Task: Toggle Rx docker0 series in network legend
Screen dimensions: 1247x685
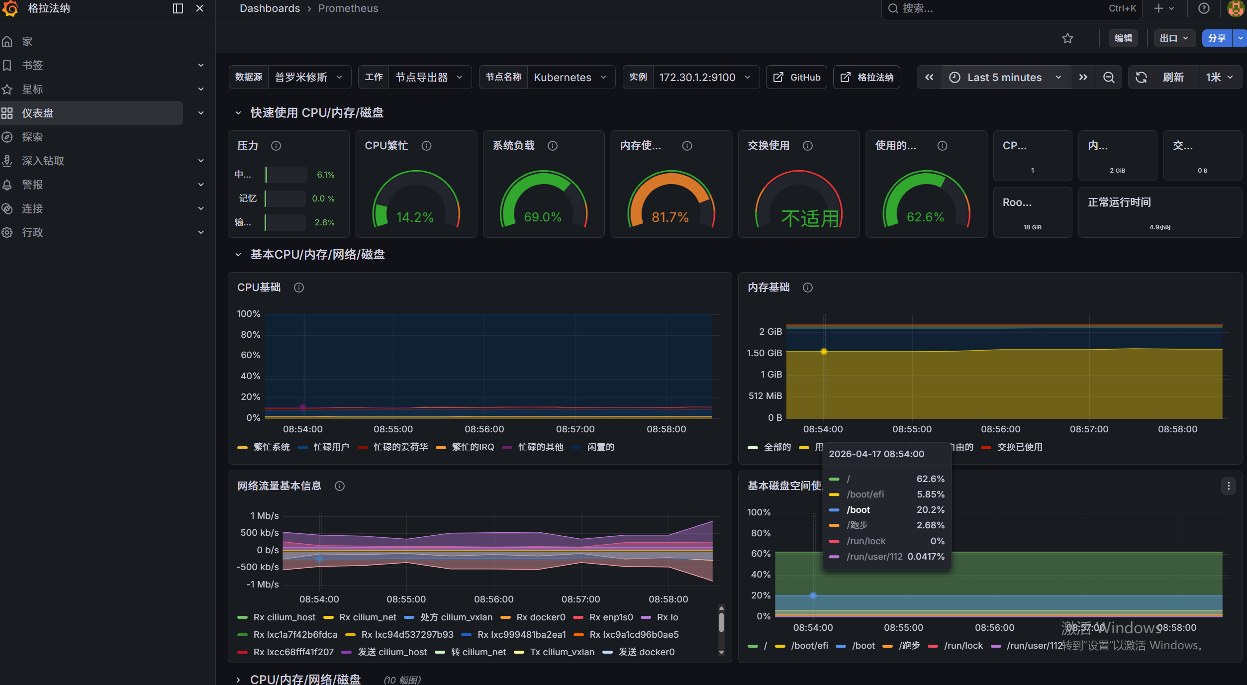Action: point(540,617)
